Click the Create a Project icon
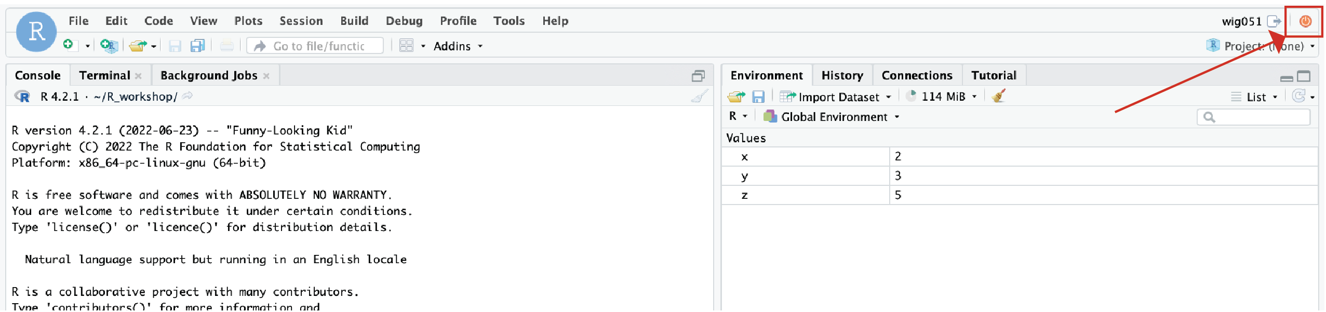Image resolution: width=1326 pixels, height=312 pixels. coord(109,46)
